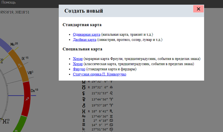This screenshot has height=132, width=223.
Task: Select the Chiron glyph at 19°57′28″ row
Action: 84,105
